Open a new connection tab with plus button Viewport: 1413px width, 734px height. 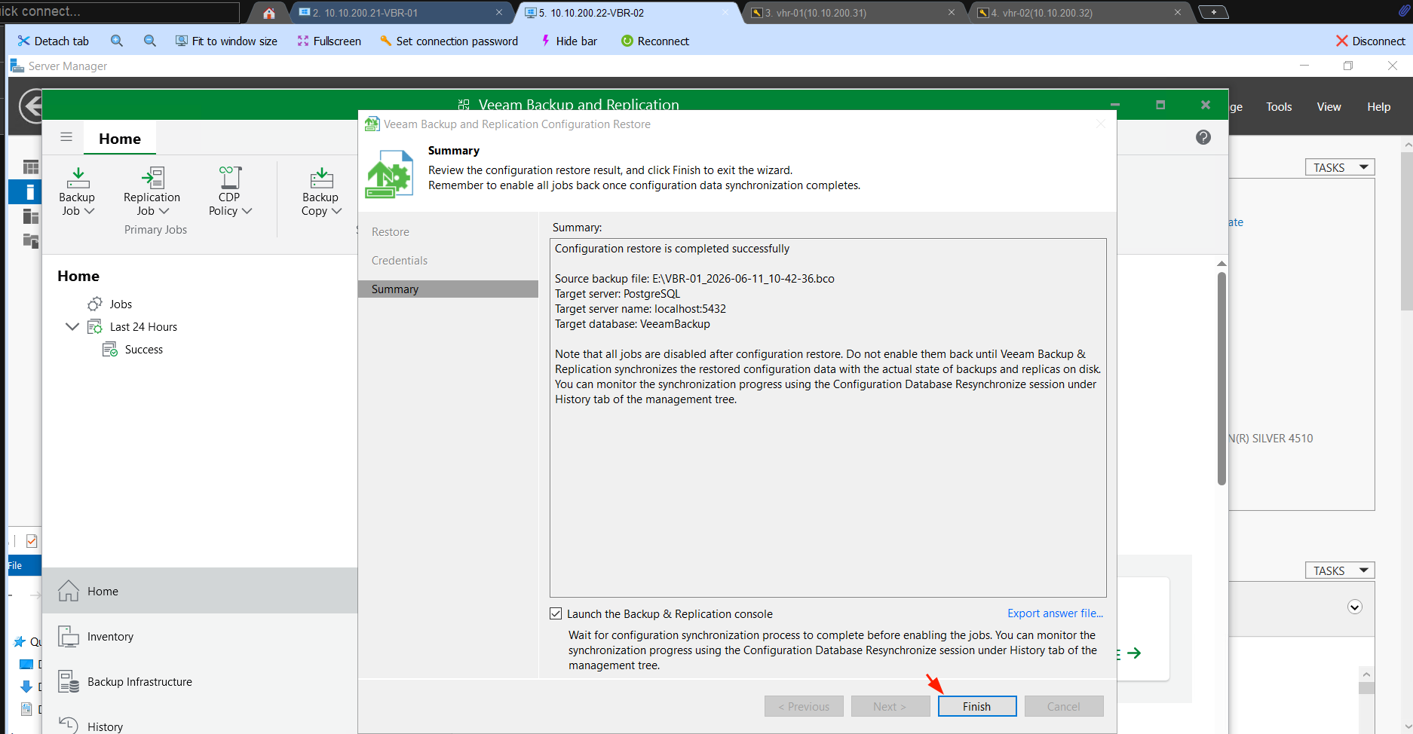(x=1214, y=12)
